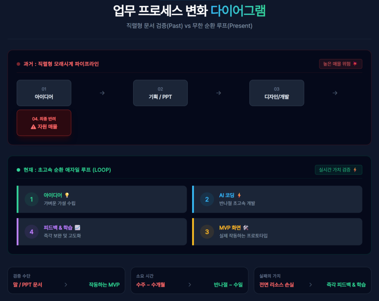Click the arrow between 아이디어 and 기획 / PPT

102,93
